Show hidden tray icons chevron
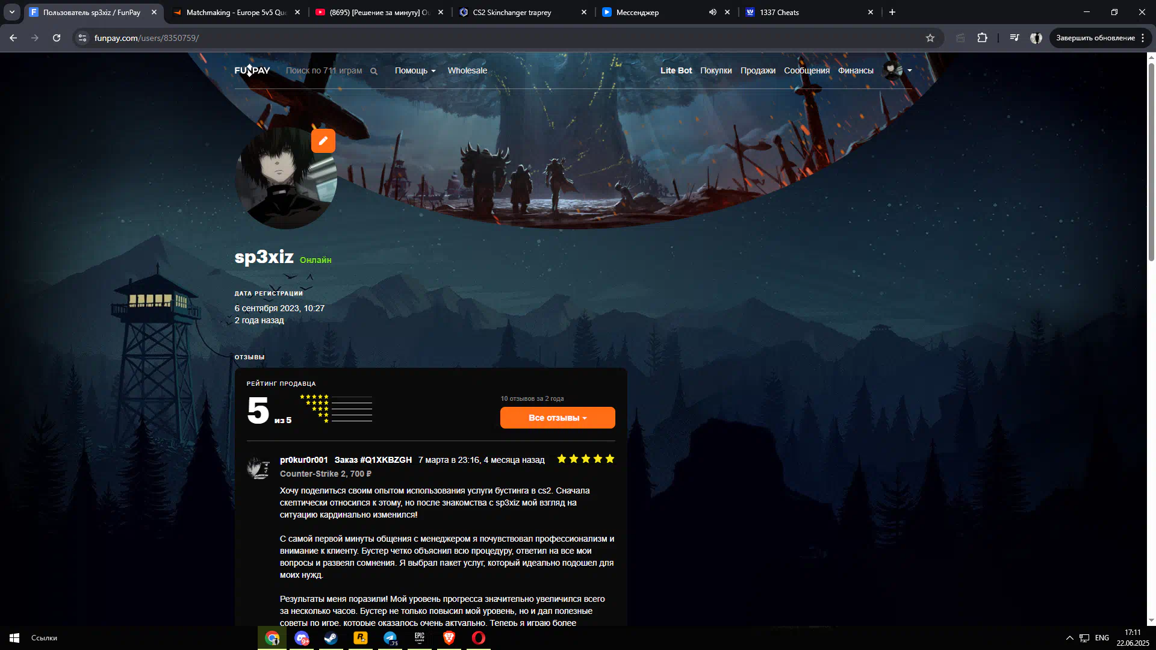 pos(1070,638)
